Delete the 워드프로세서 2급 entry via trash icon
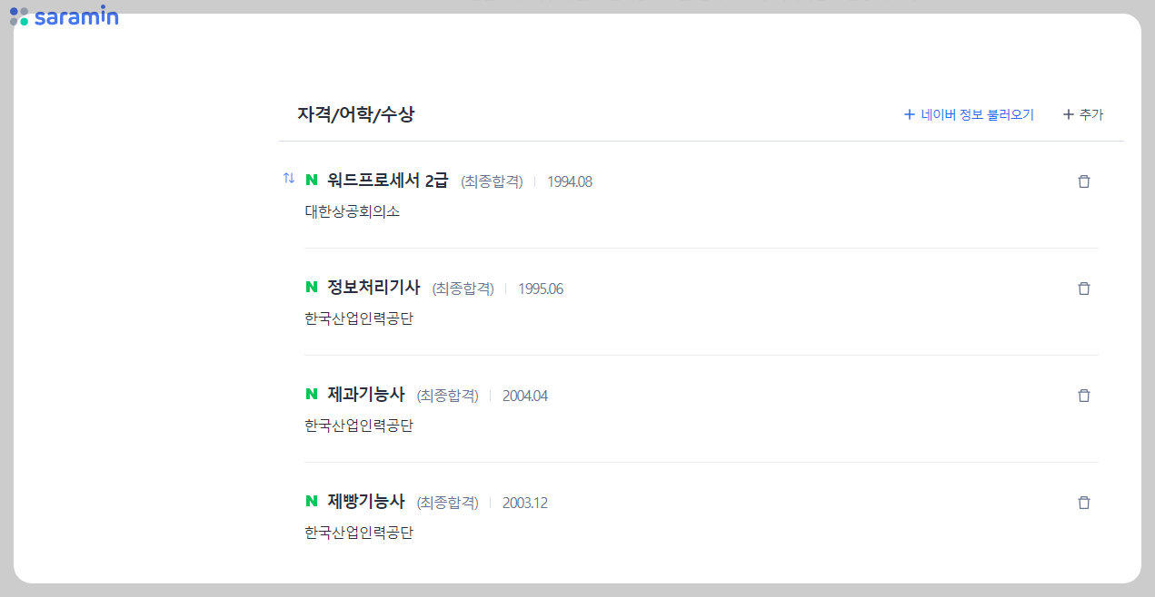This screenshot has height=597, width=1155. point(1083,181)
